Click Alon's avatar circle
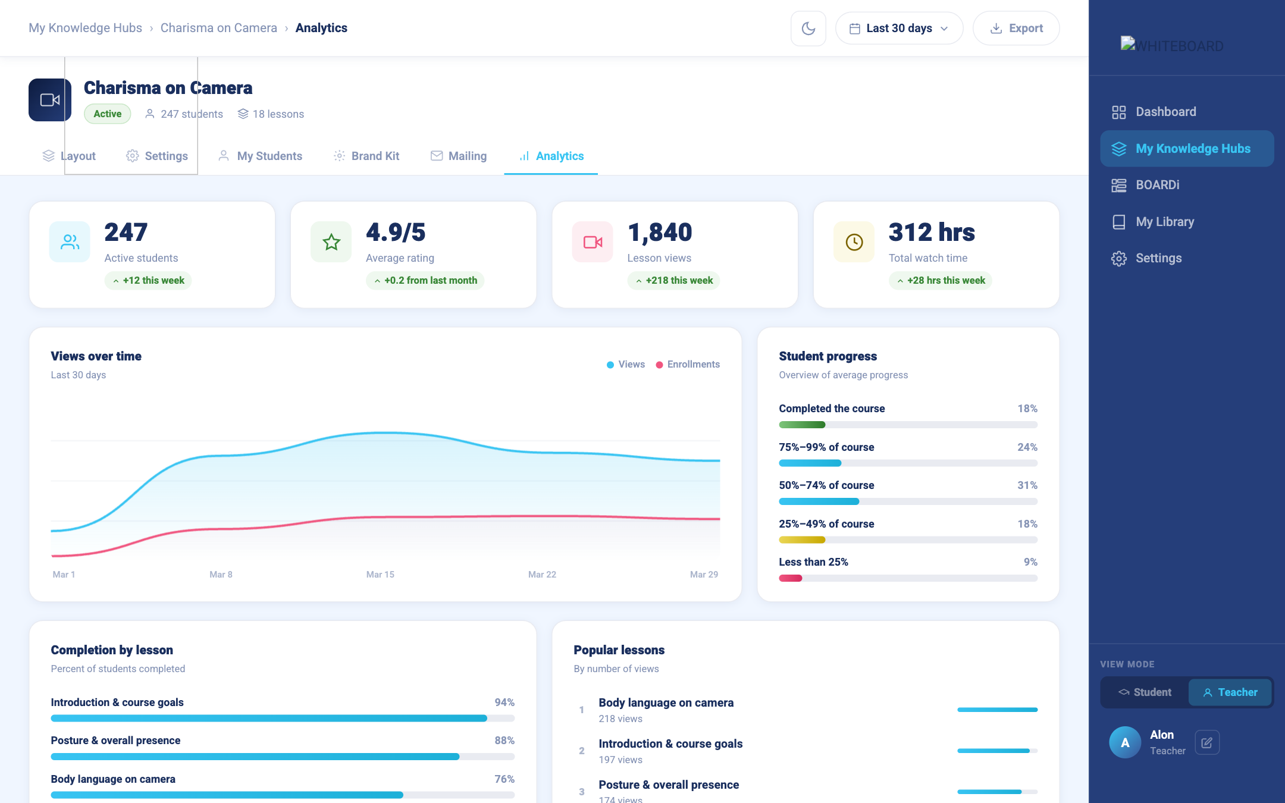 click(x=1125, y=742)
